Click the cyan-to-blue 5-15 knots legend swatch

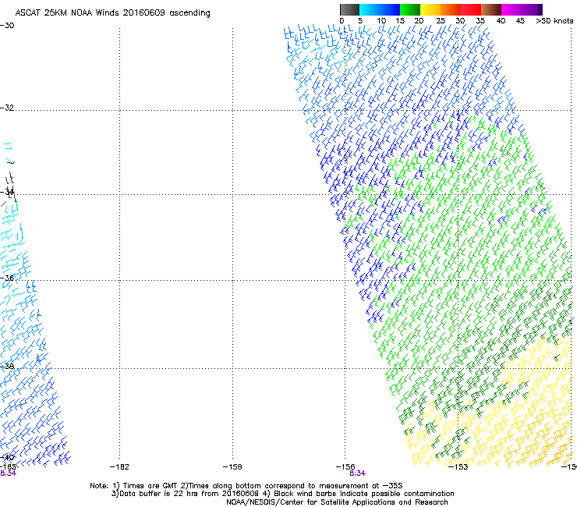[380, 9]
